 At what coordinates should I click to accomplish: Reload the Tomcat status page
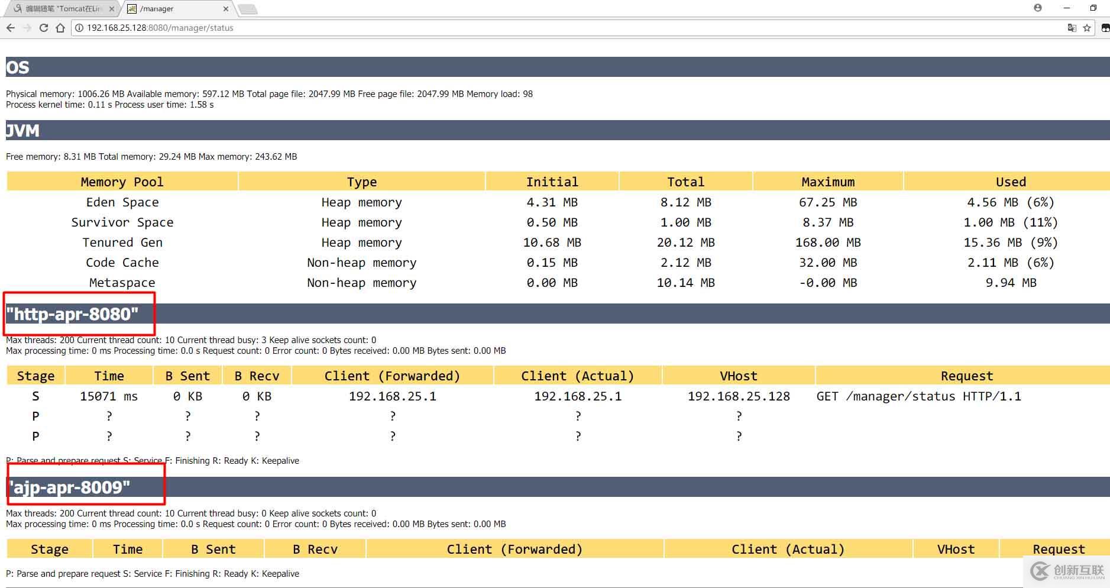tap(44, 28)
